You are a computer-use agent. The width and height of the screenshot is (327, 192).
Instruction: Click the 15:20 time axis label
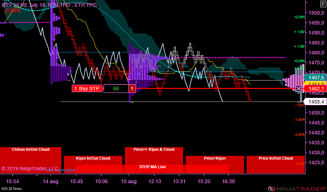pos(204,182)
